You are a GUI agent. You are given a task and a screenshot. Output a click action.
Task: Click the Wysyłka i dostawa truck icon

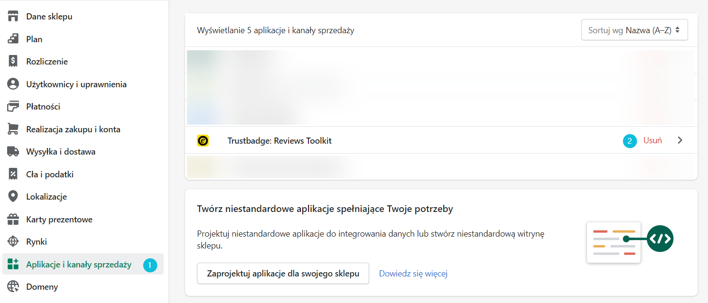click(x=13, y=152)
